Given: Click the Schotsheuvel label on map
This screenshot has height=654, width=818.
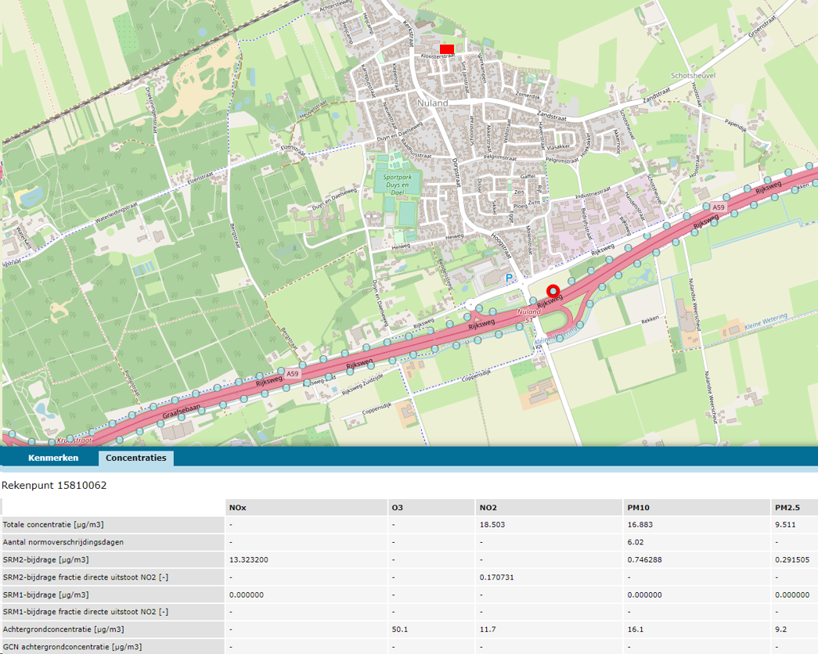Looking at the screenshot, I should (694, 76).
